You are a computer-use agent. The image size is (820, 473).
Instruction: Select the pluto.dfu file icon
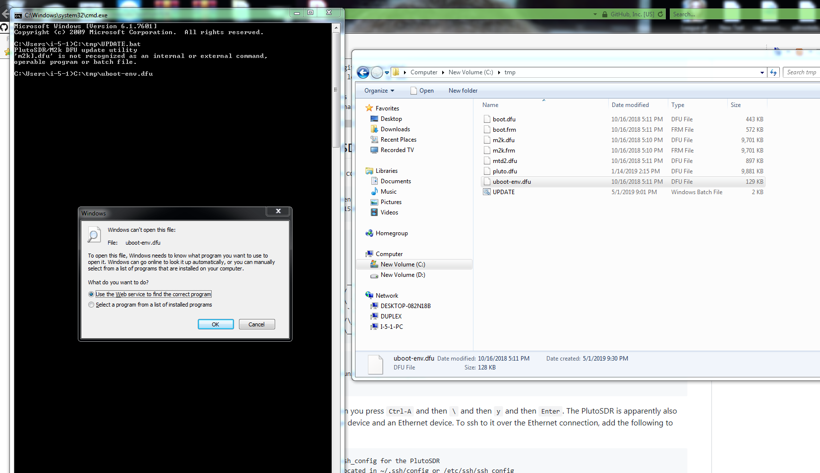(x=487, y=171)
